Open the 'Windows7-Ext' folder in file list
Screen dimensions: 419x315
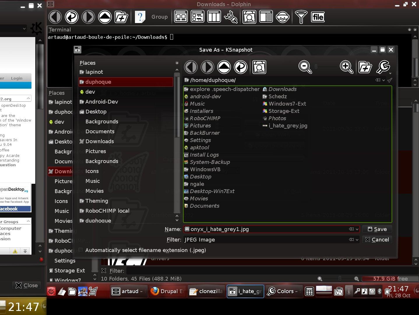pyautogui.click(x=284, y=104)
